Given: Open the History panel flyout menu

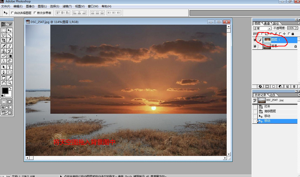Looking at the screenshot, I should [x=299, y=95].
